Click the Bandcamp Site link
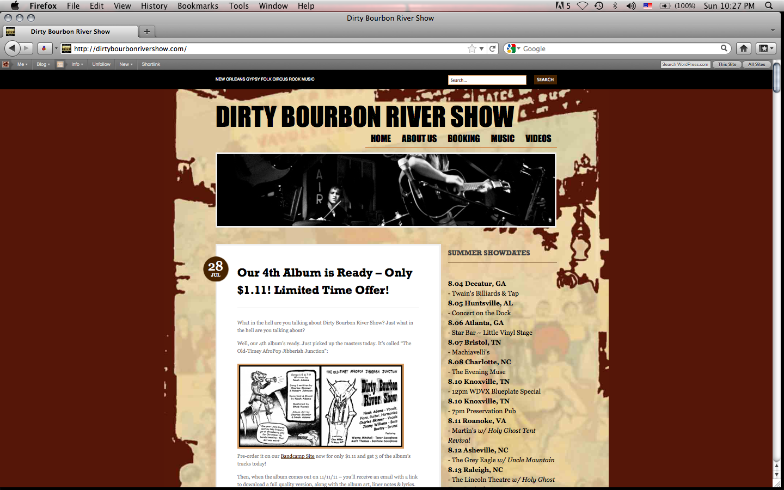This screenshot has width=784, height=490. (x=297, y=456)
